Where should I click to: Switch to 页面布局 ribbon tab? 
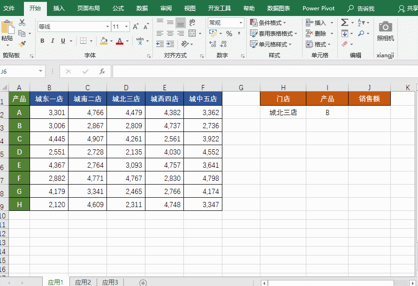coord(89,8)
